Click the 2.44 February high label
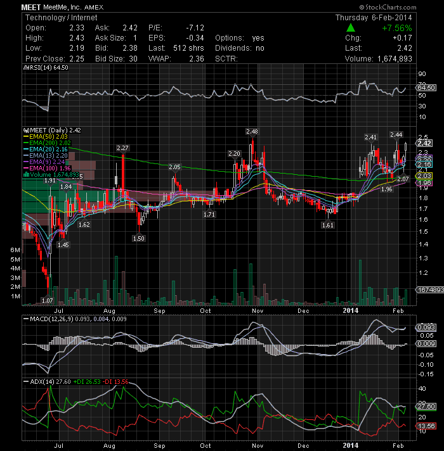Screen dimensions: 444x451 (x=396, y=135)
